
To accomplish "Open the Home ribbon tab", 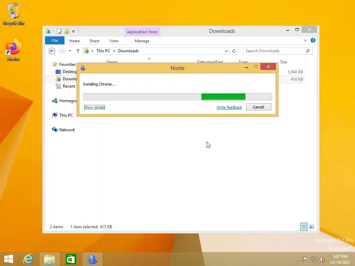I will point(75,41).
